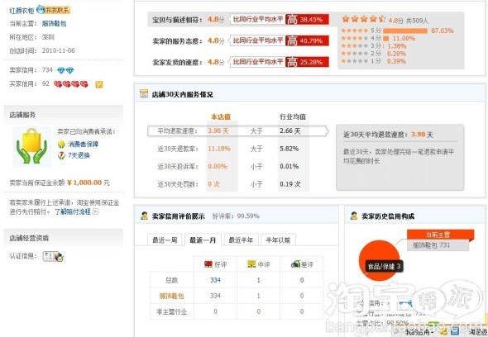Click the orange pie chart circle
This screenshot has height=337, width=488.
(x=379, y=260)
